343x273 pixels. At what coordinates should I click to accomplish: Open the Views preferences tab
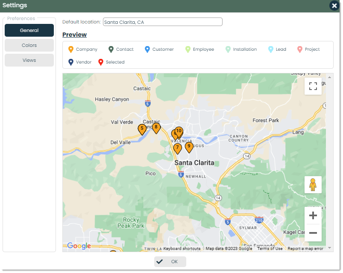click(29, 60)
